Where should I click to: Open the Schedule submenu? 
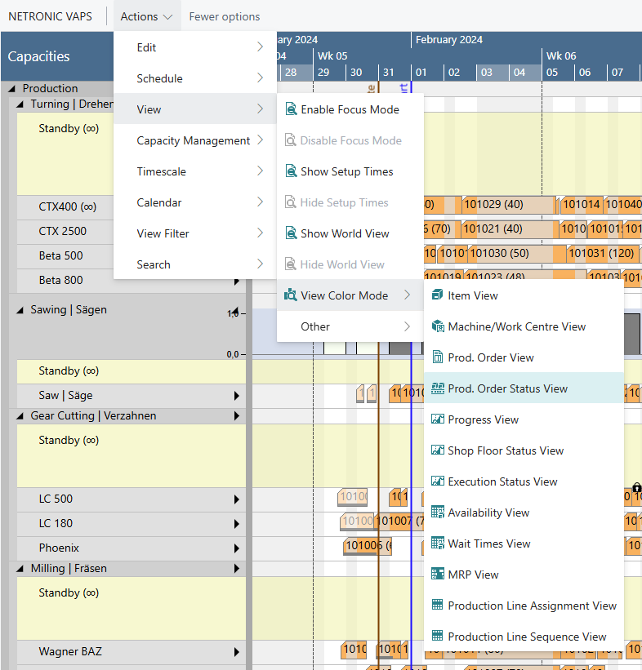(195, 78)
